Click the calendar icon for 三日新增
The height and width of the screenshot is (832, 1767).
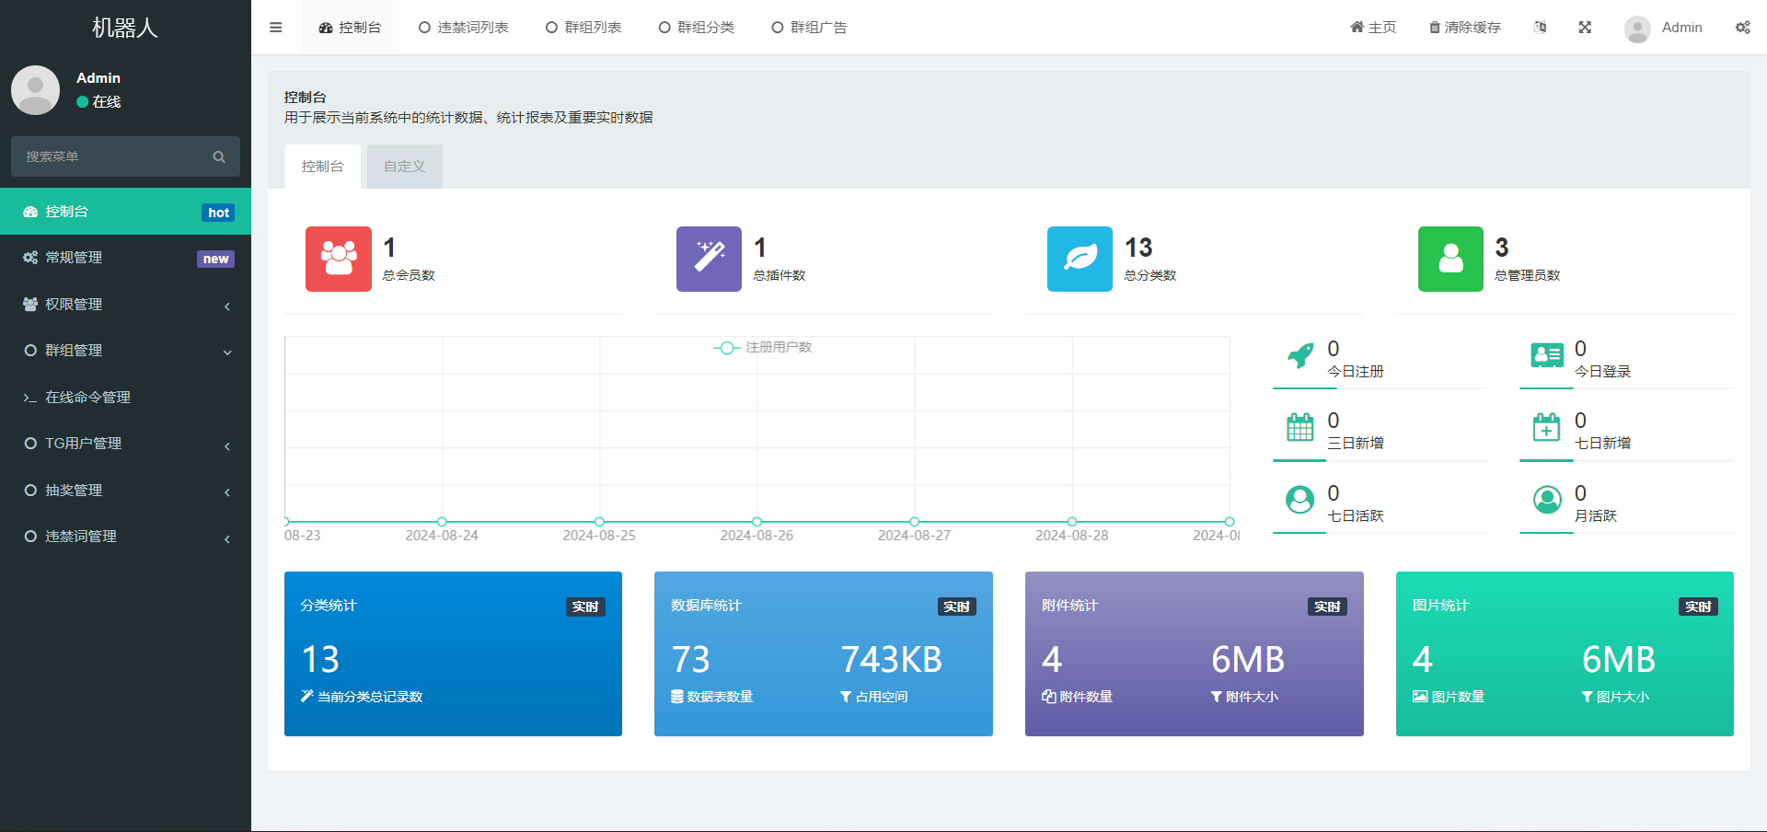pos(1300,427)
